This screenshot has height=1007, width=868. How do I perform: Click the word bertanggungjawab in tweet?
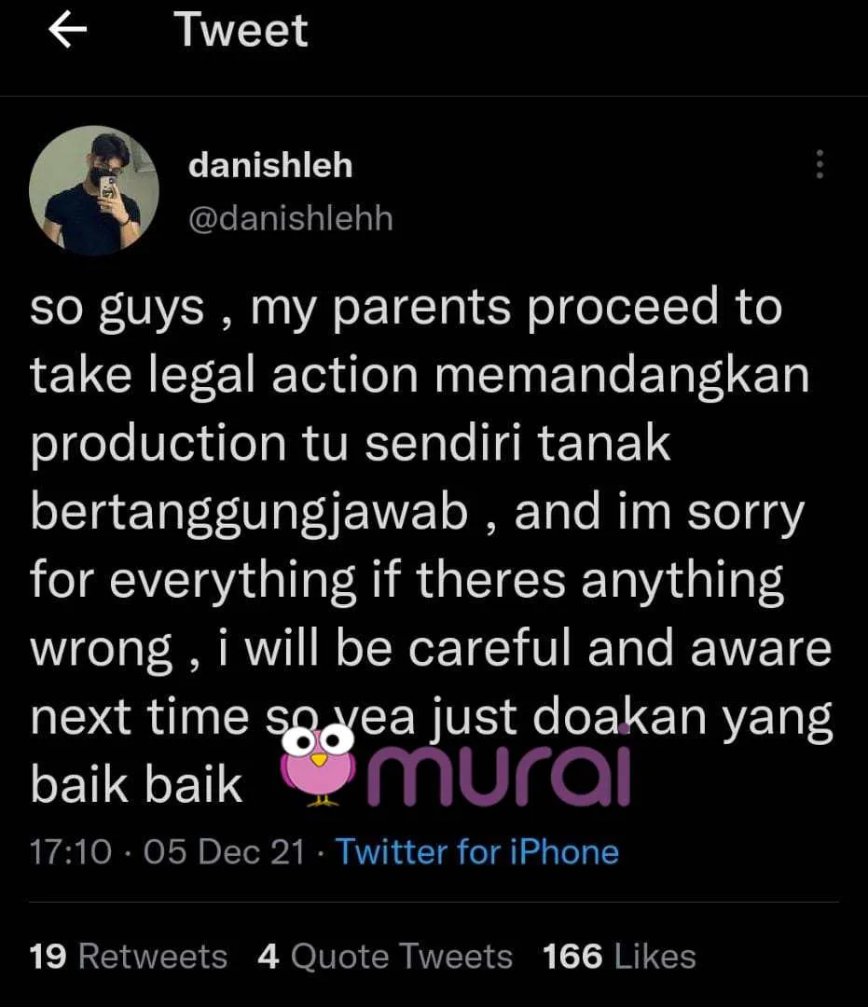coord(249,513)
